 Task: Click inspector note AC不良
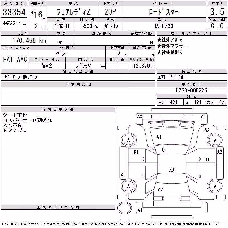point(13,125)
